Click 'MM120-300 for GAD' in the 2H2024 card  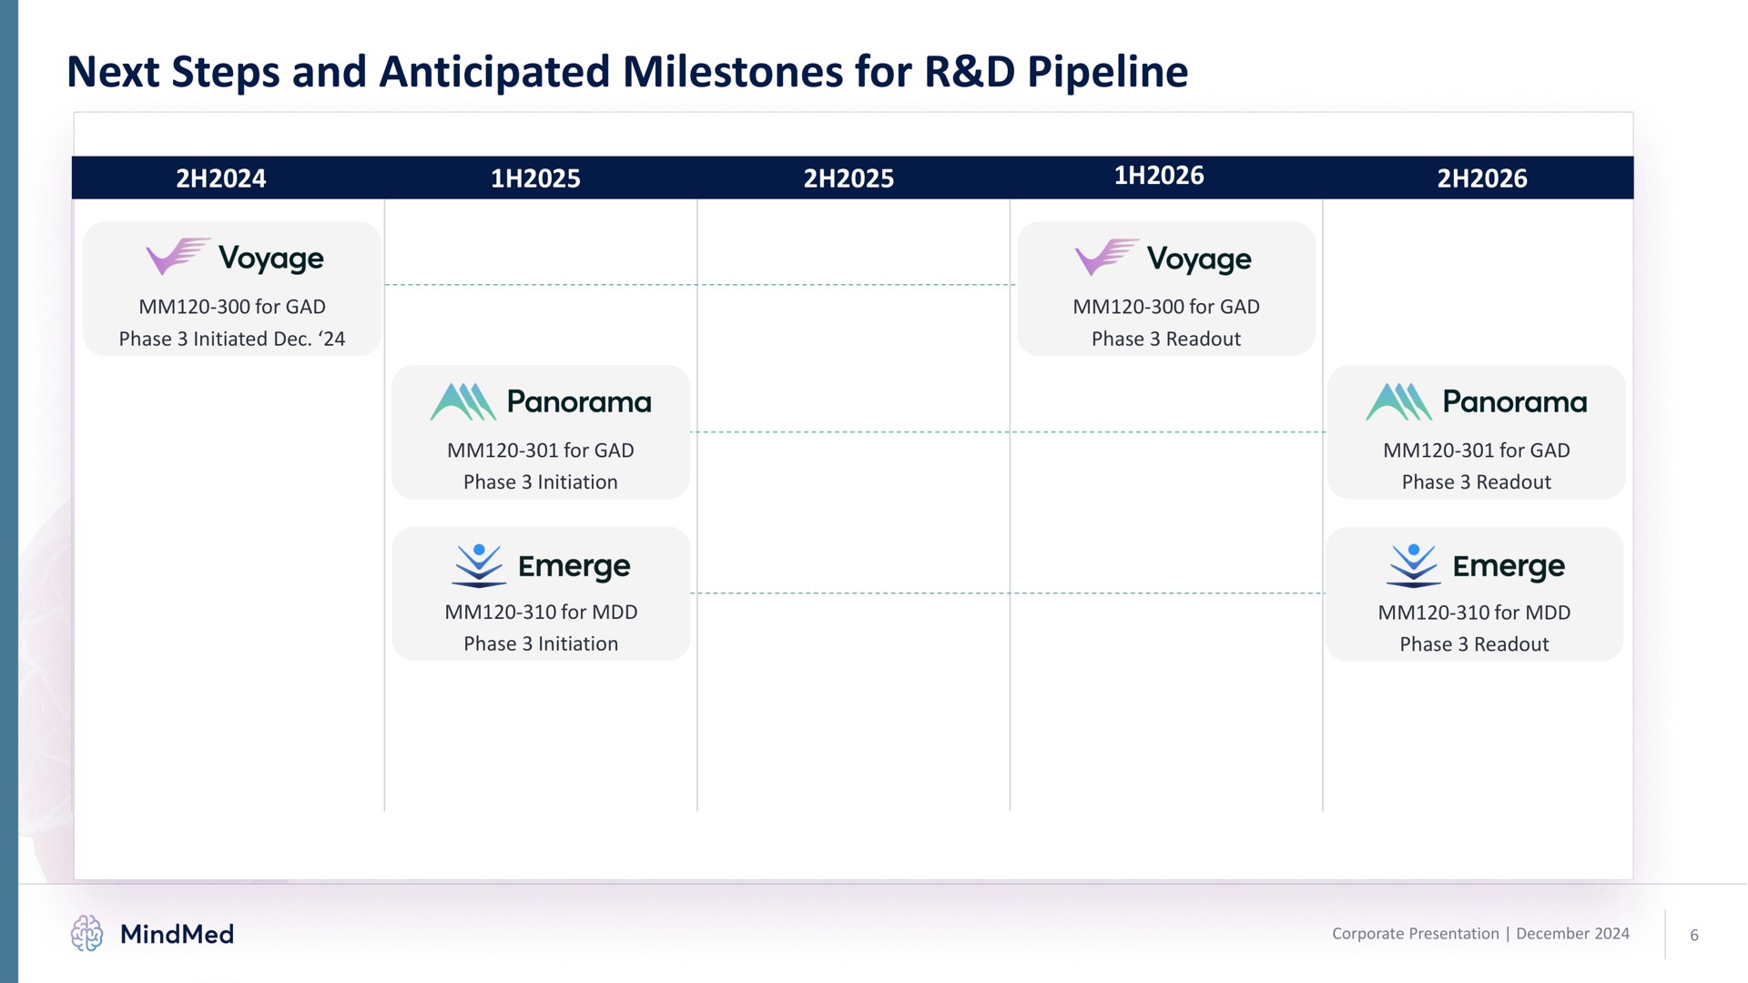pos(232,307)
